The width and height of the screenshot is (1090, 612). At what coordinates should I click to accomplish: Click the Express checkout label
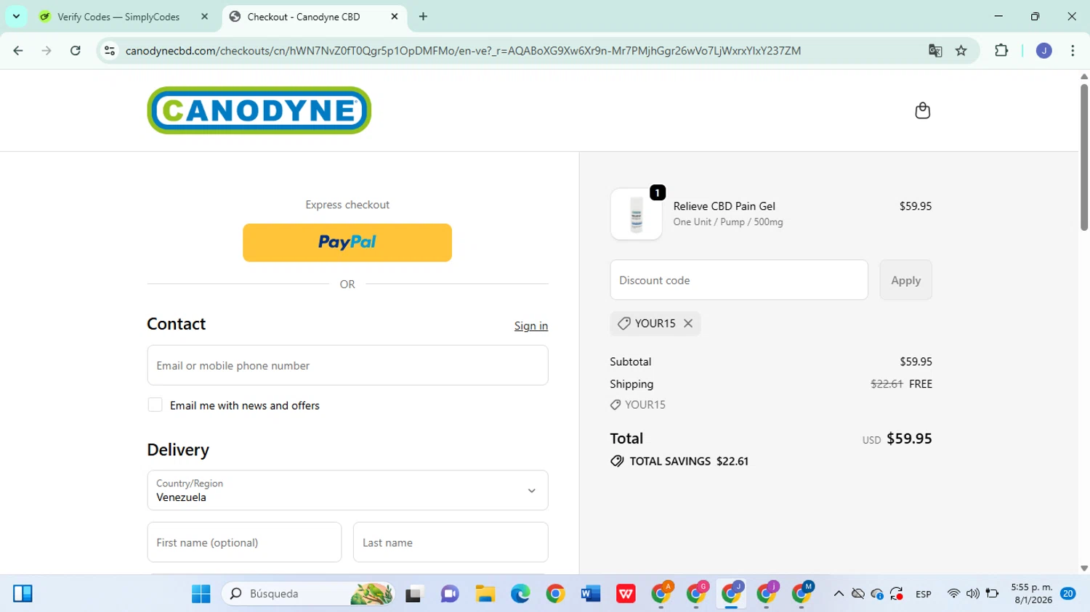tap(347, 205)
